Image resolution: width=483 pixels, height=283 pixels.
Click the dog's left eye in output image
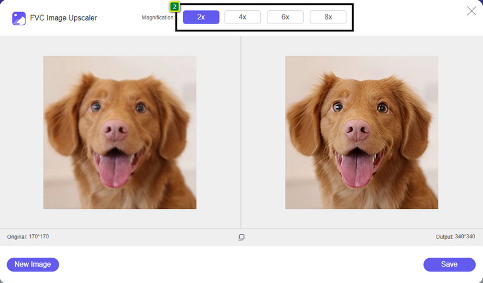pyautogui.click(x=337, y=107)
